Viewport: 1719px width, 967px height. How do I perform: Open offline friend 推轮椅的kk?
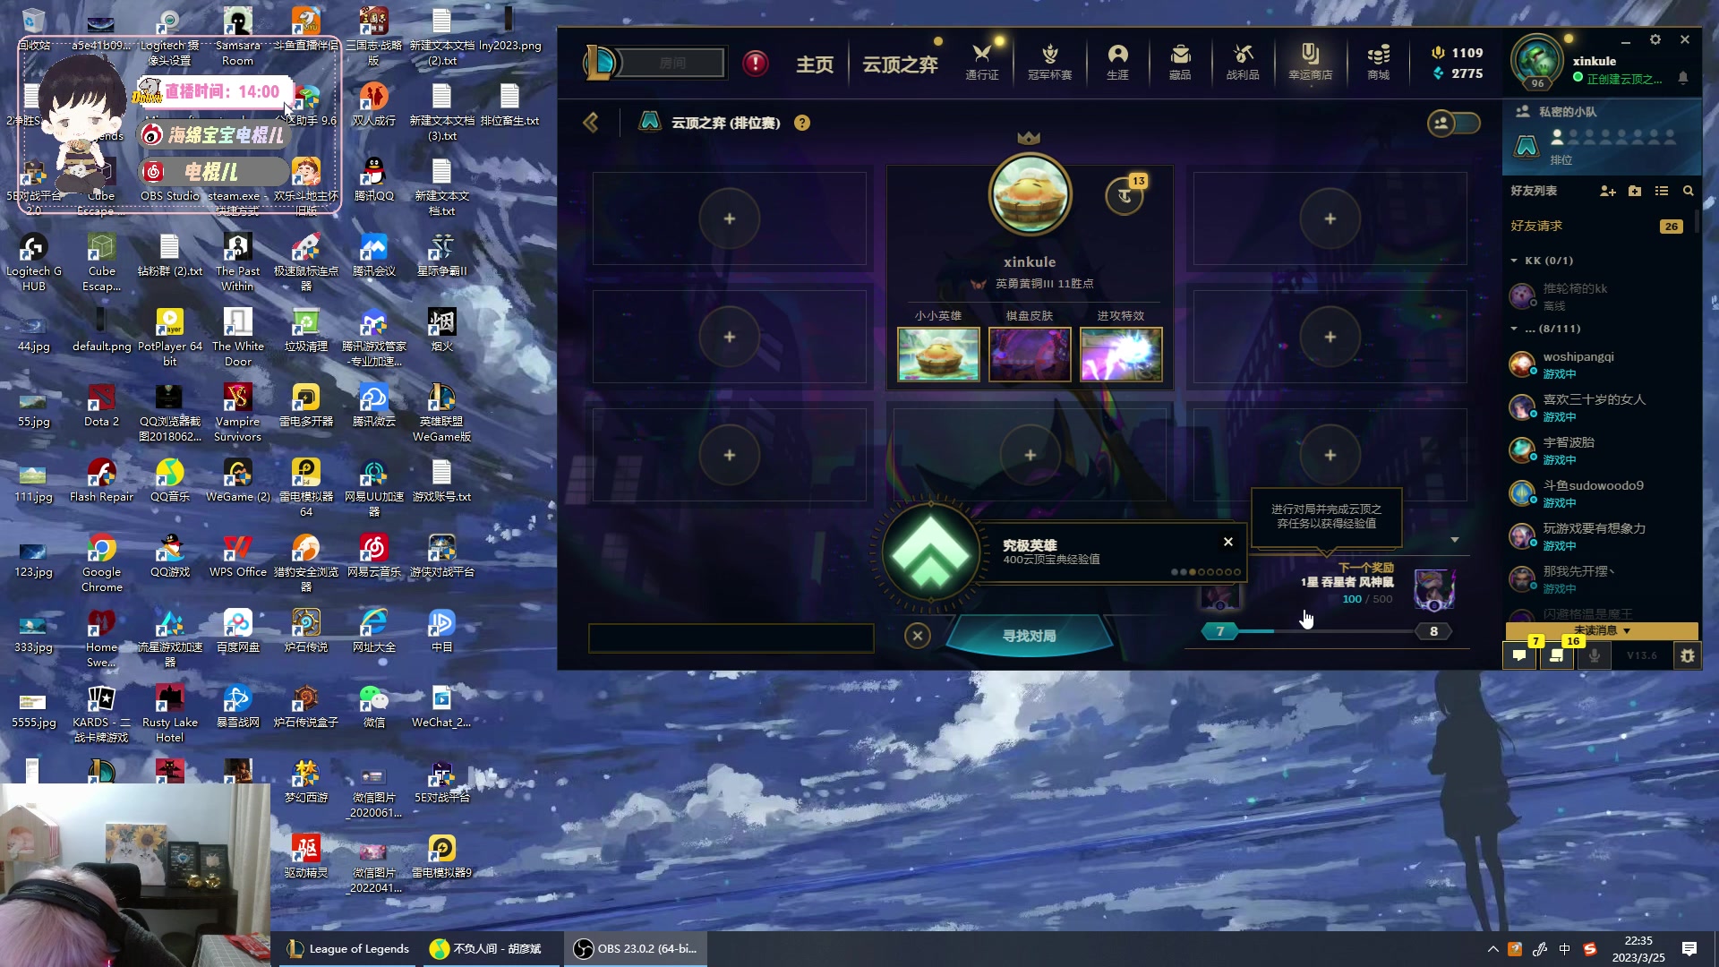(1597, 296)
